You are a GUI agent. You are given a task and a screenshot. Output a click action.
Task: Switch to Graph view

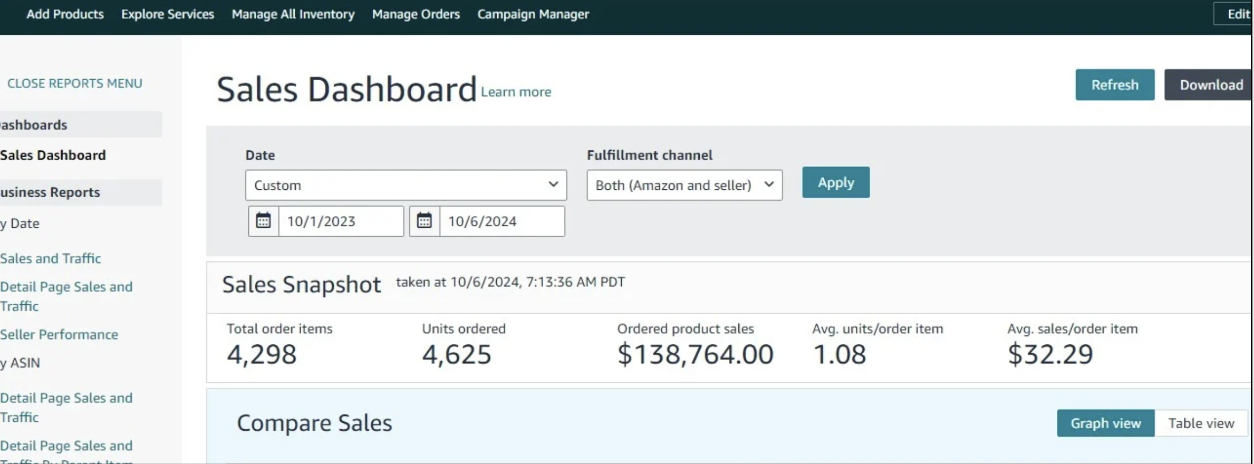point(1105,423)
